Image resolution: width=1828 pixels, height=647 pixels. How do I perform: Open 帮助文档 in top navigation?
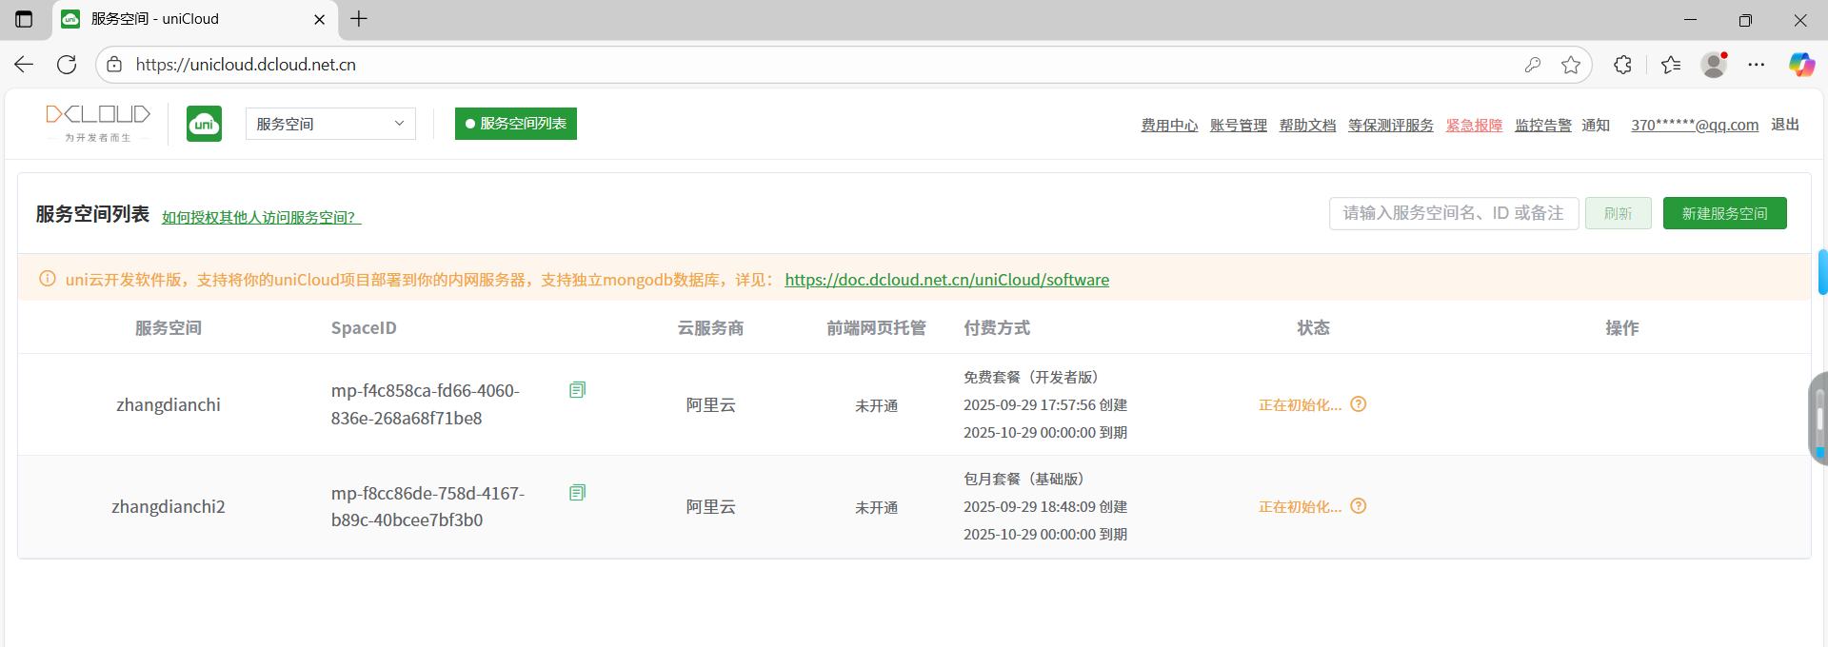[x=1307, y=126]
